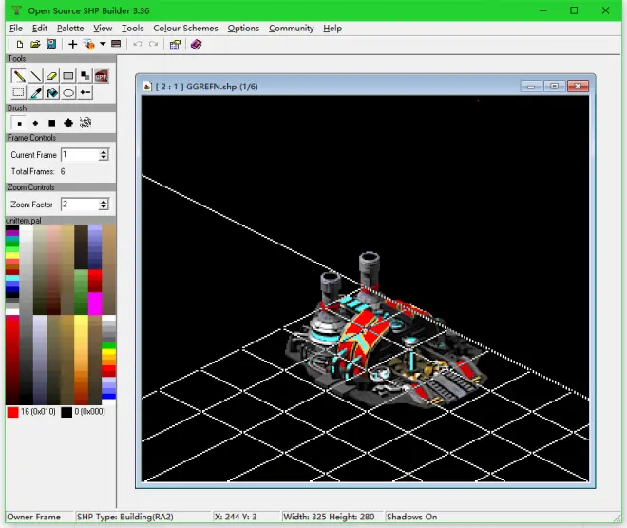
Task: Click the unittem.pal palette name label
Action: coord(24,221)
